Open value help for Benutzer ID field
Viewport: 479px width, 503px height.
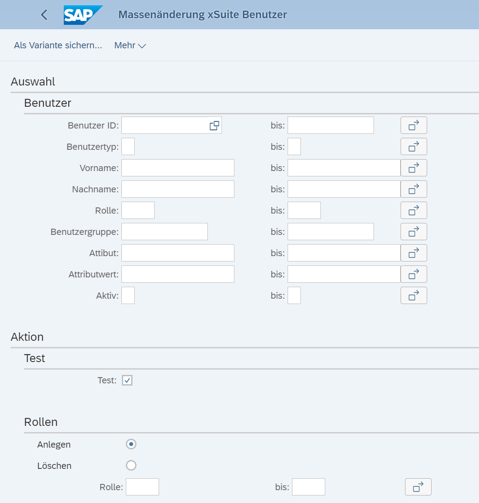tap(214, 125)
